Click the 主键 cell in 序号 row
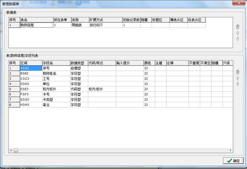 (161, 68)
